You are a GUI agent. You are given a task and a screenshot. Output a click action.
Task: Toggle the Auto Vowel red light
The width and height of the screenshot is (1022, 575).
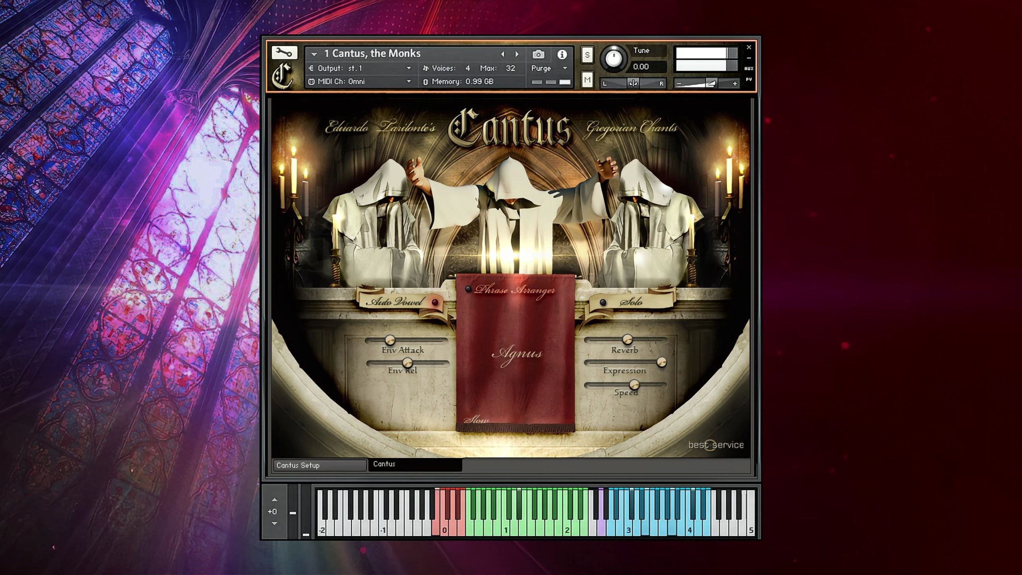coord(435,302)
